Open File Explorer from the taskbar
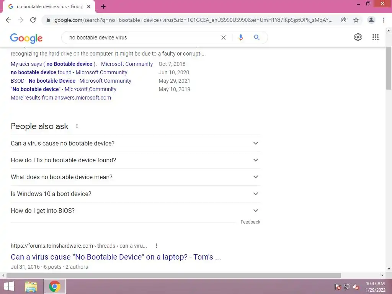 click(31, 286)
